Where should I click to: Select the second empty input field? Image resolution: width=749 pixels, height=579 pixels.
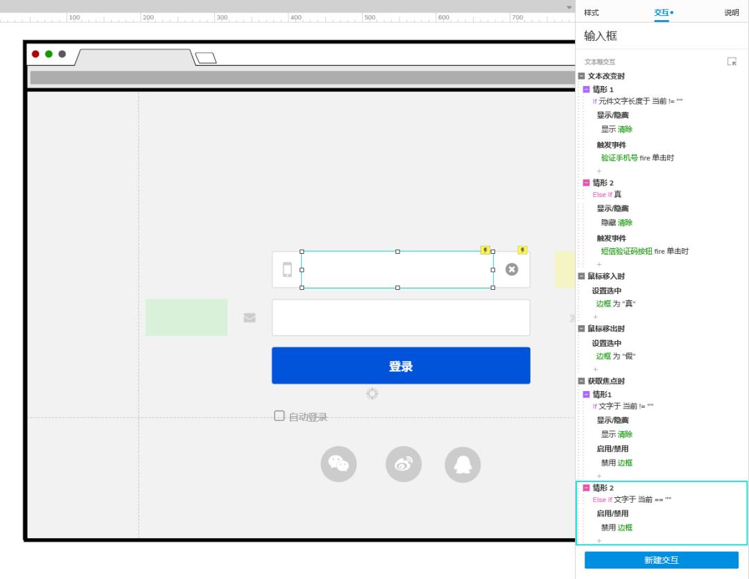[401, 318]
